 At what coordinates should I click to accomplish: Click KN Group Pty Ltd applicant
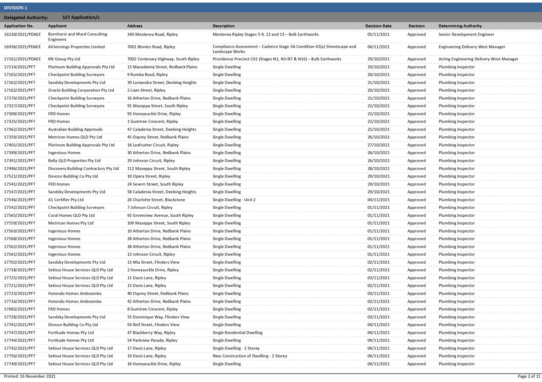click(64, 59)
